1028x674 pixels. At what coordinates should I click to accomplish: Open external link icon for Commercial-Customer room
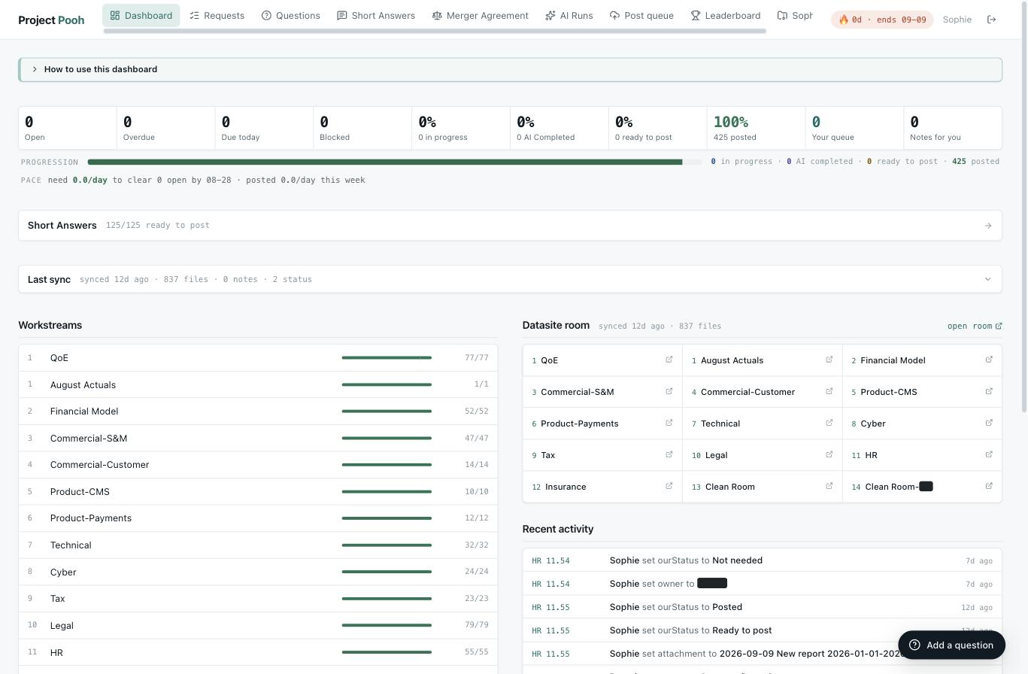click(829, 391)
